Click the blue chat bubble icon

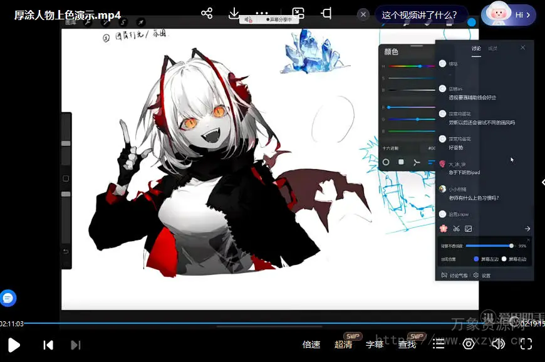click(x=8, y=298)
